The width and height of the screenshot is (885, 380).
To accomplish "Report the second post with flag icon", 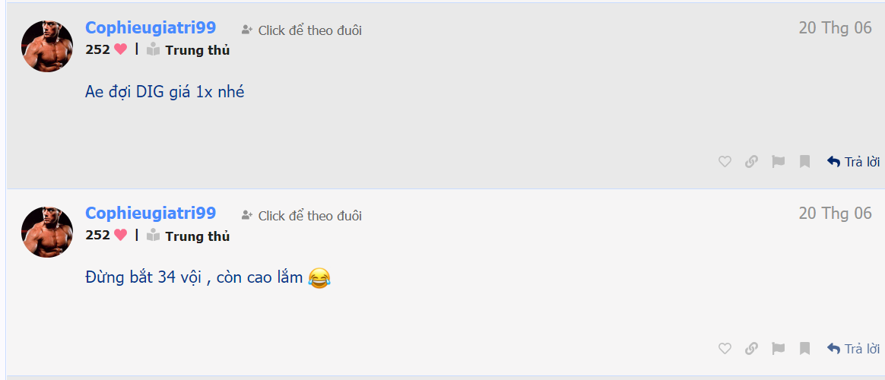I will click(779, 348).
